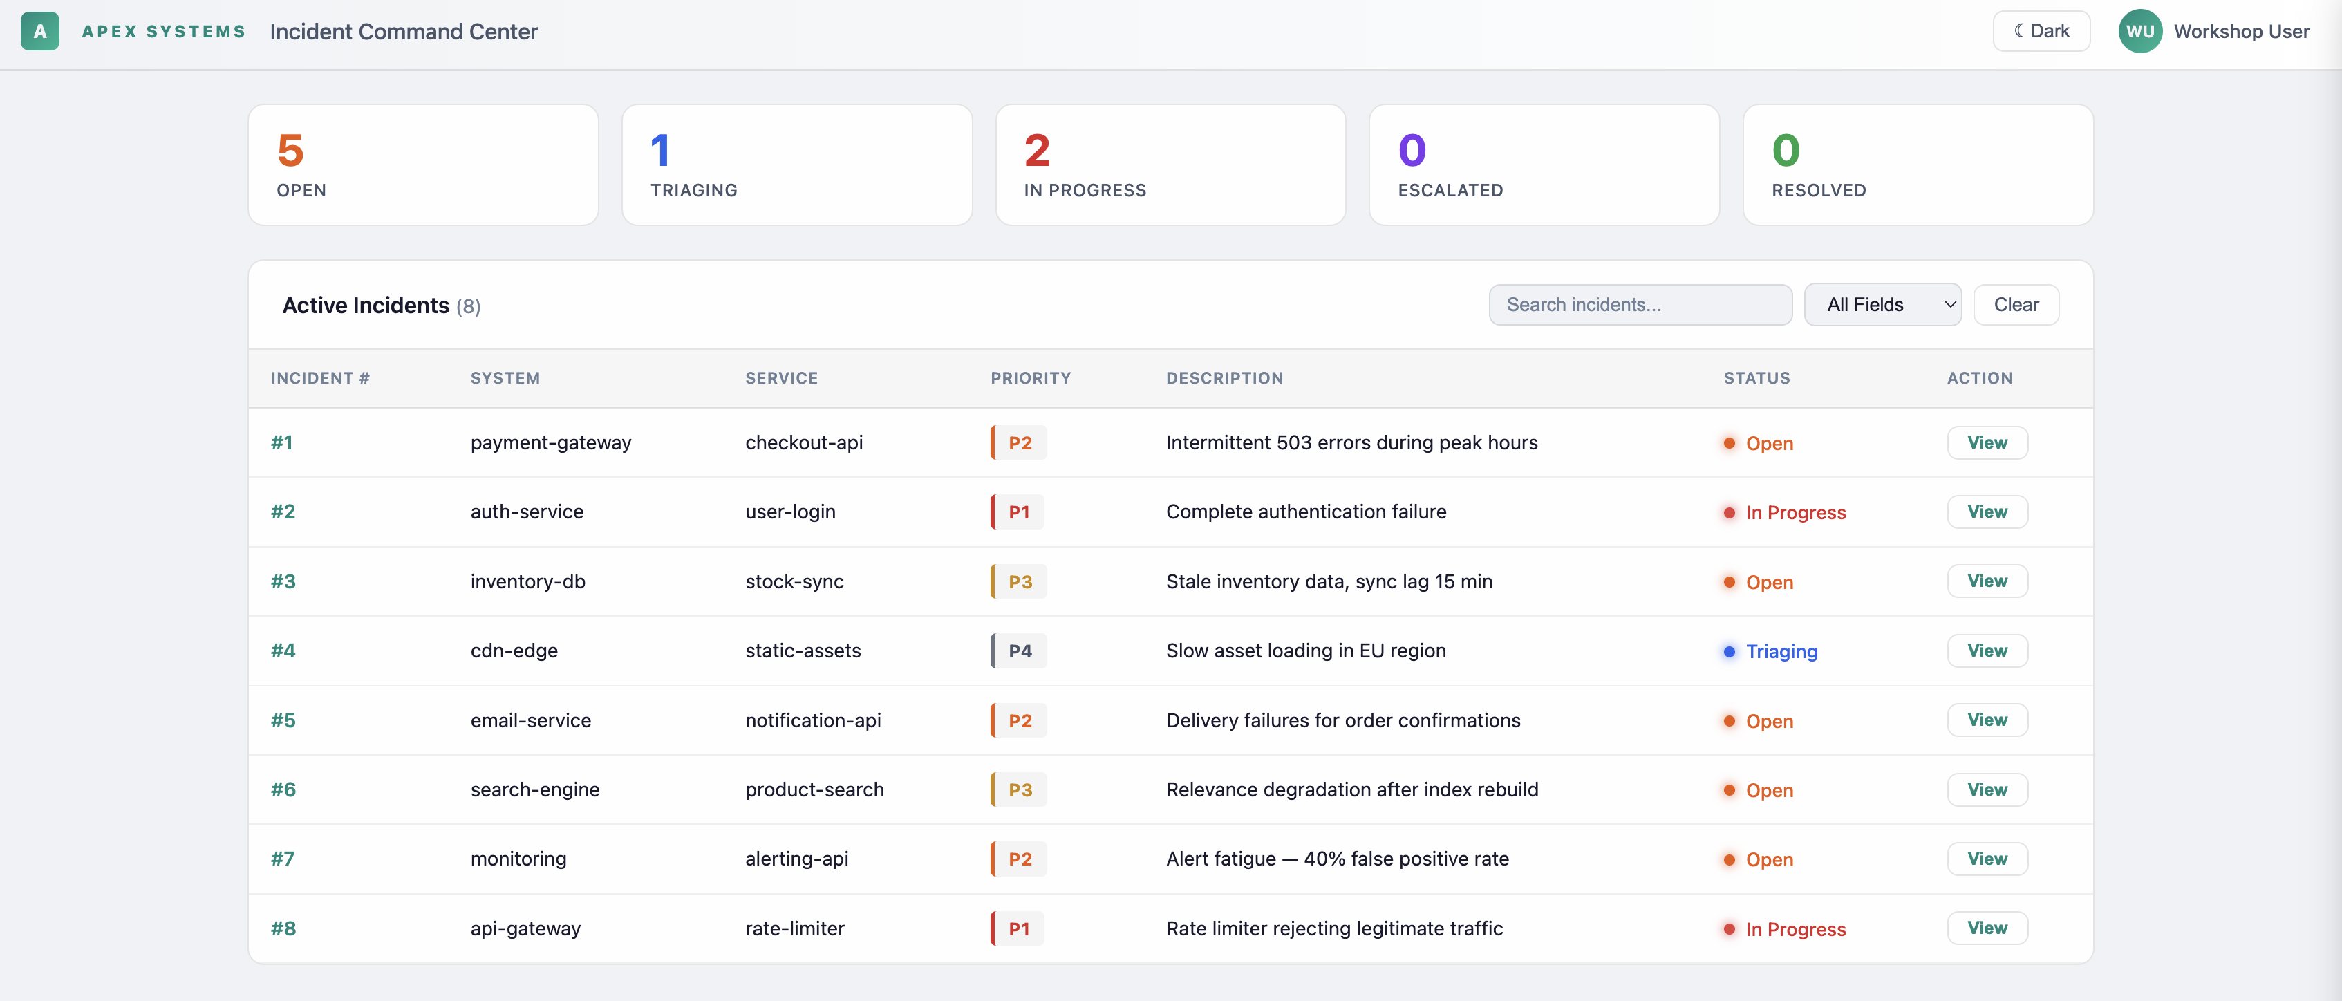Click P1 priority badge for user-login
Image resolution: width=2342 pixels, height=1001 pixels.
coord(1018,512)
